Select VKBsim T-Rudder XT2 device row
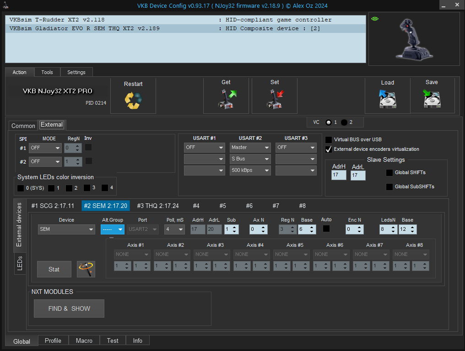This screenshot has width=465, height=351. pyautogui.click(x=185, y=20)
